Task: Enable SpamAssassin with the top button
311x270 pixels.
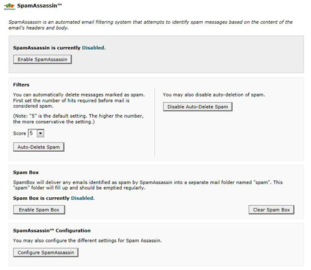Action: (x=42, y=59)
